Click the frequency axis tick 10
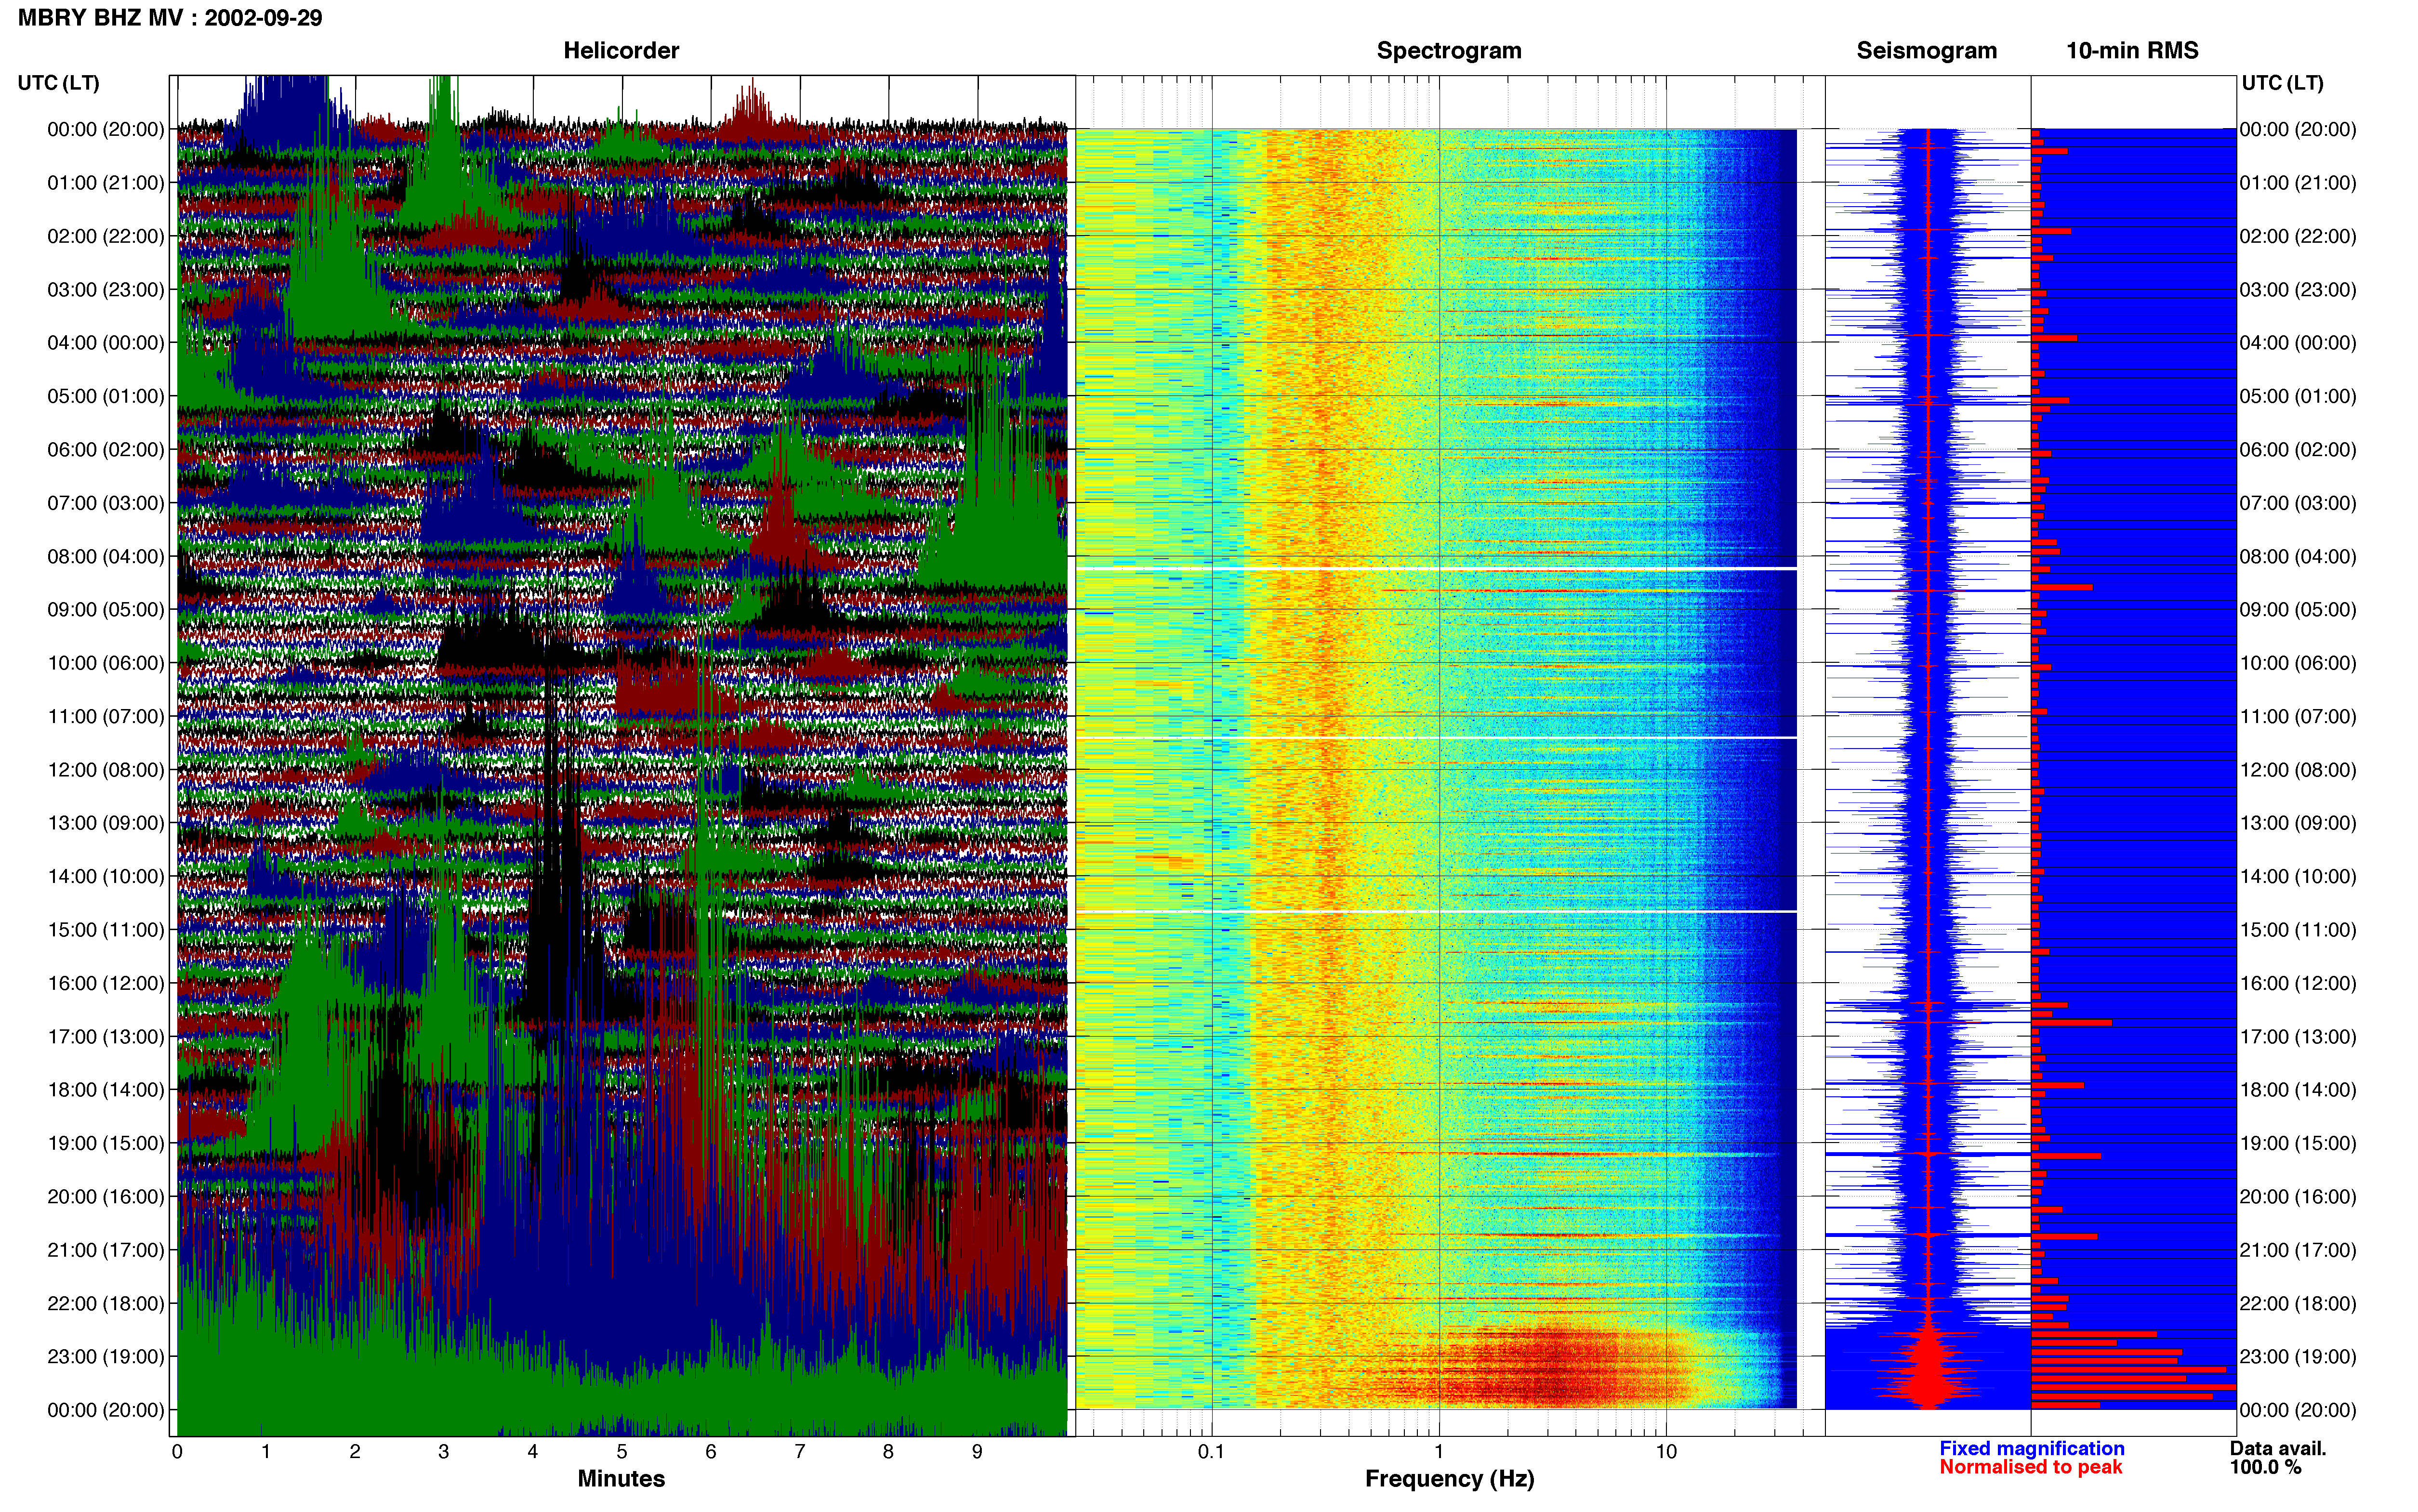Viewport: 2418px width, 1512px height. click(x=1666, y=1452)
